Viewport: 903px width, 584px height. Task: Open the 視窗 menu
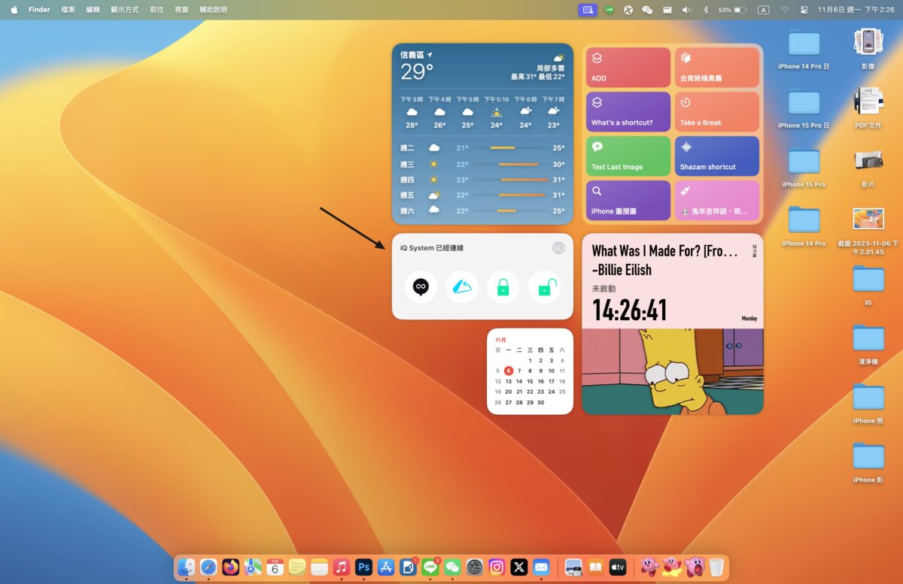click(181, 10)
